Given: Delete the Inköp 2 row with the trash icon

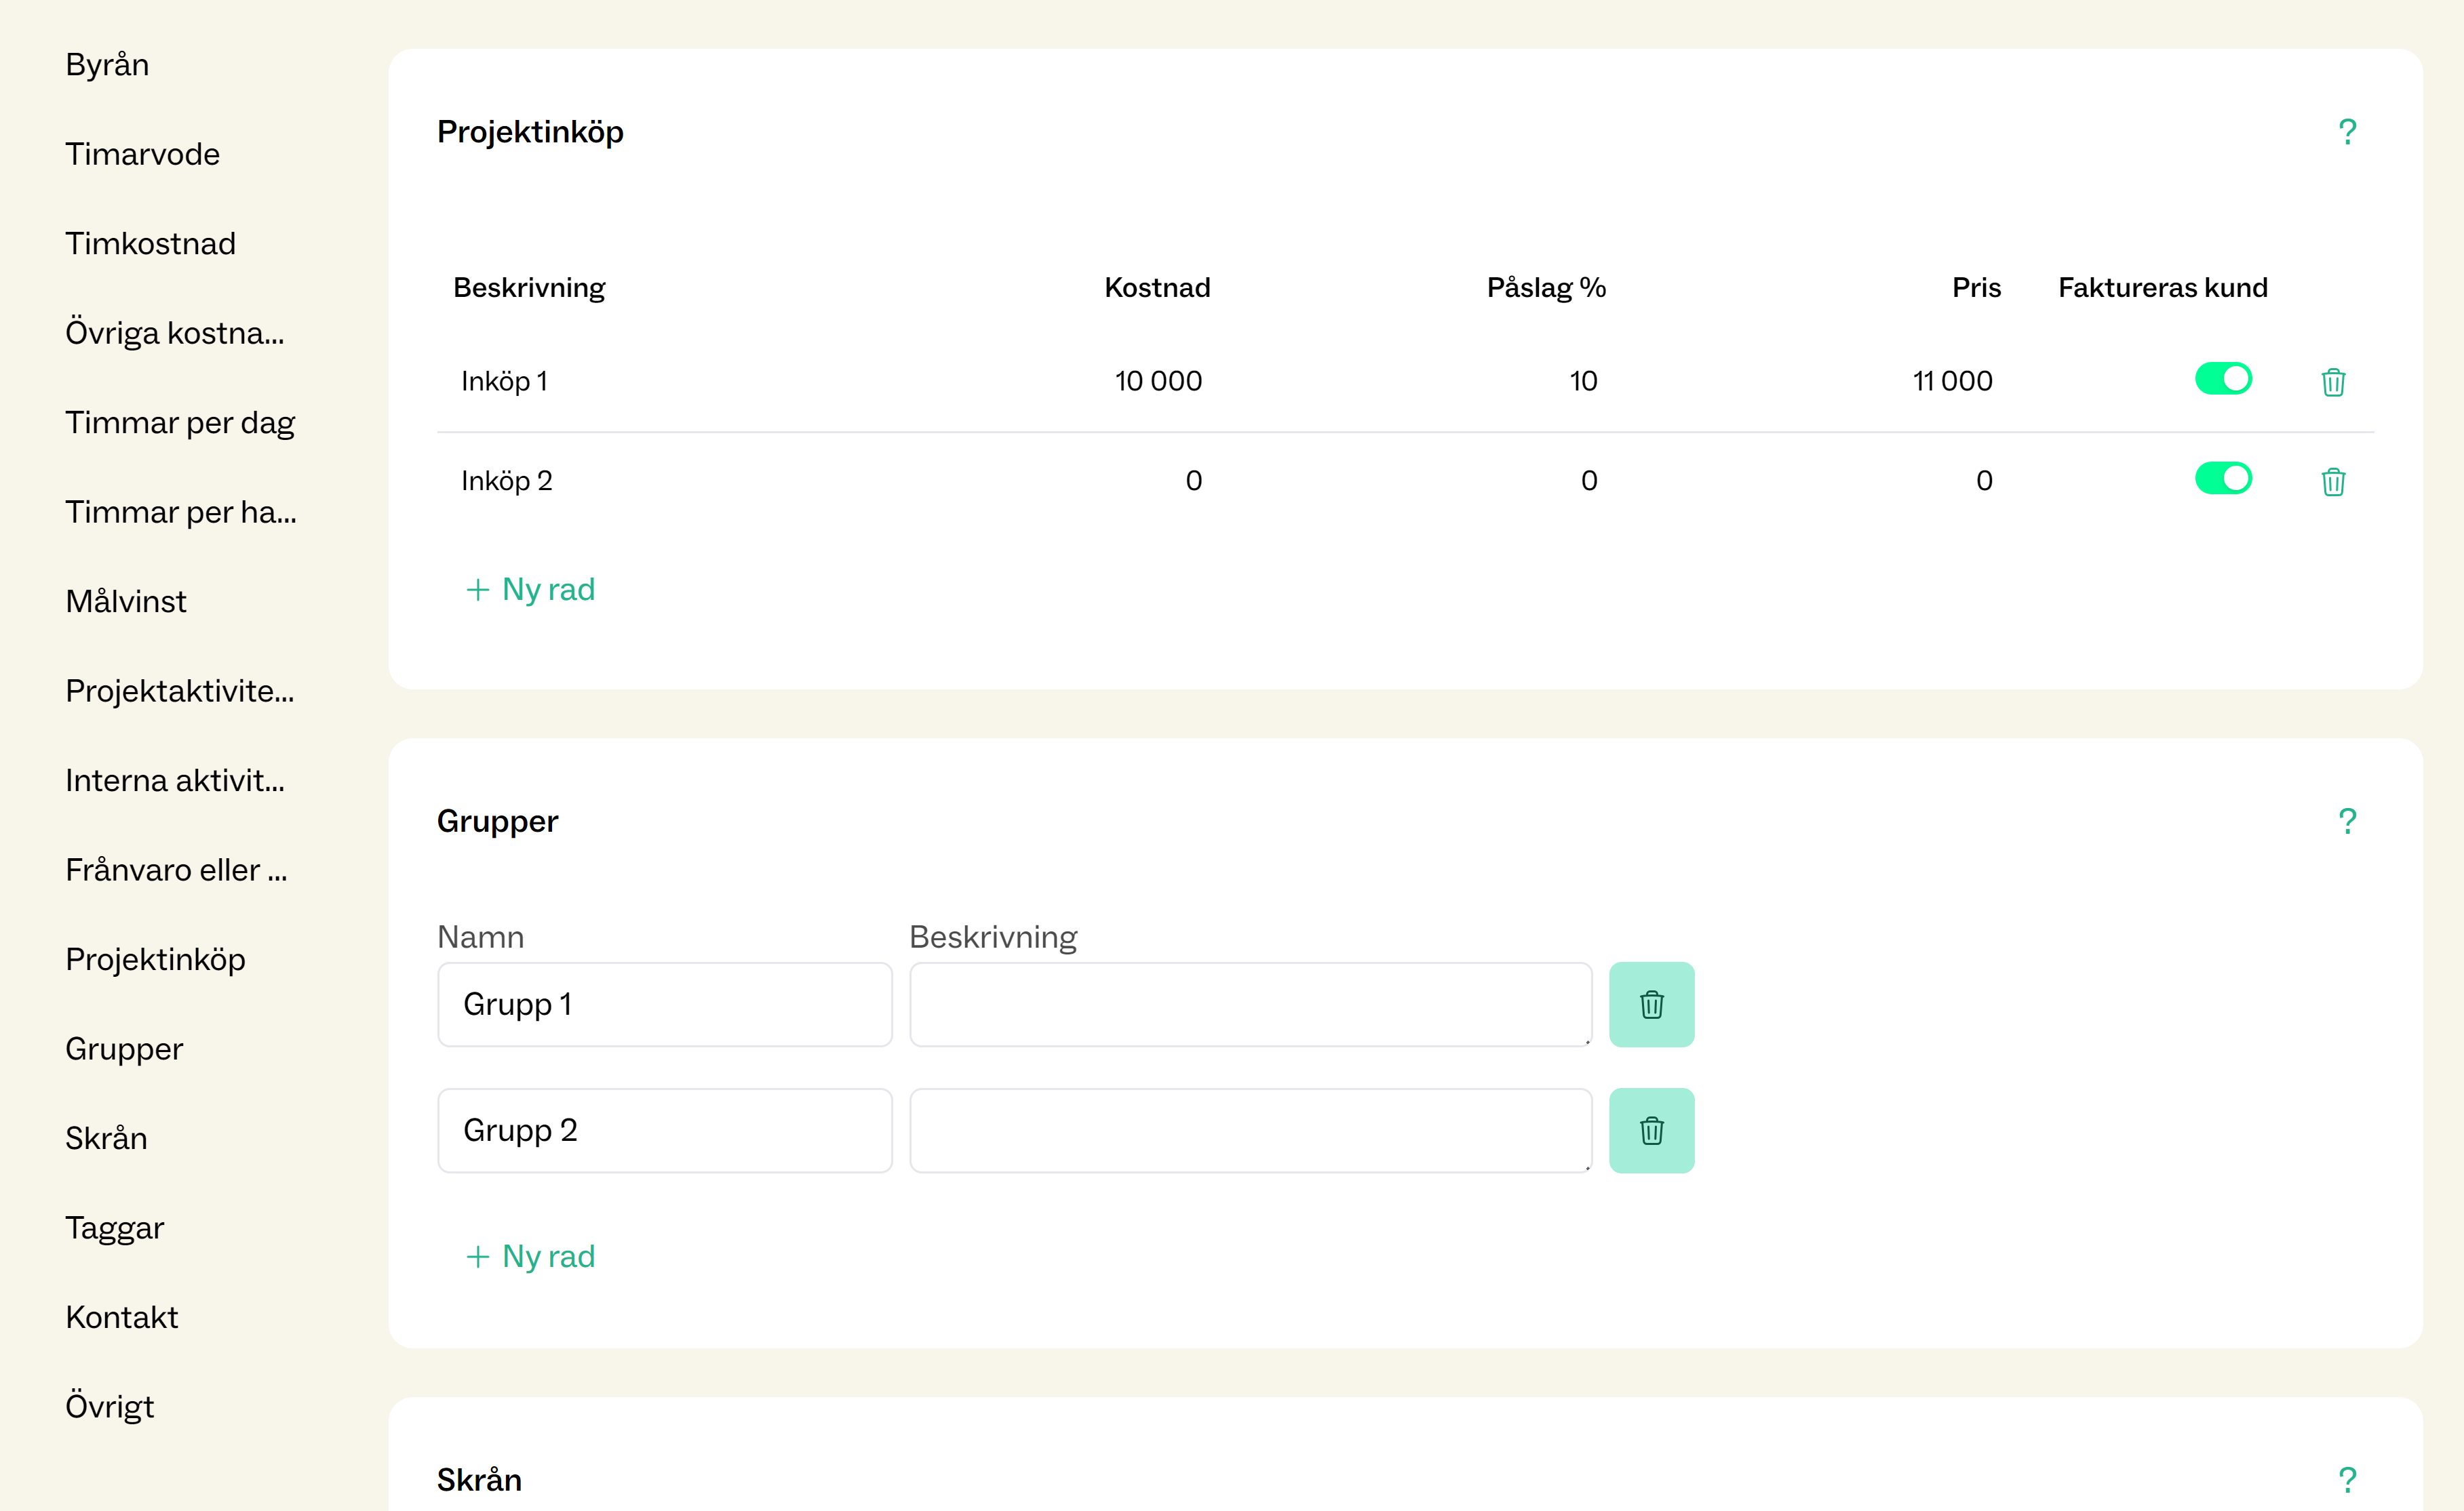Looking at the screenshot, I should pos(2332,482).
